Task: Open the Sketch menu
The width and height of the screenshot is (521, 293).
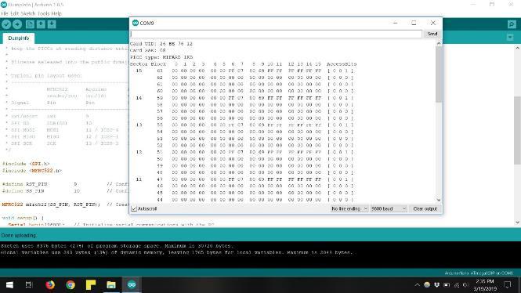Action: [28, 13]
